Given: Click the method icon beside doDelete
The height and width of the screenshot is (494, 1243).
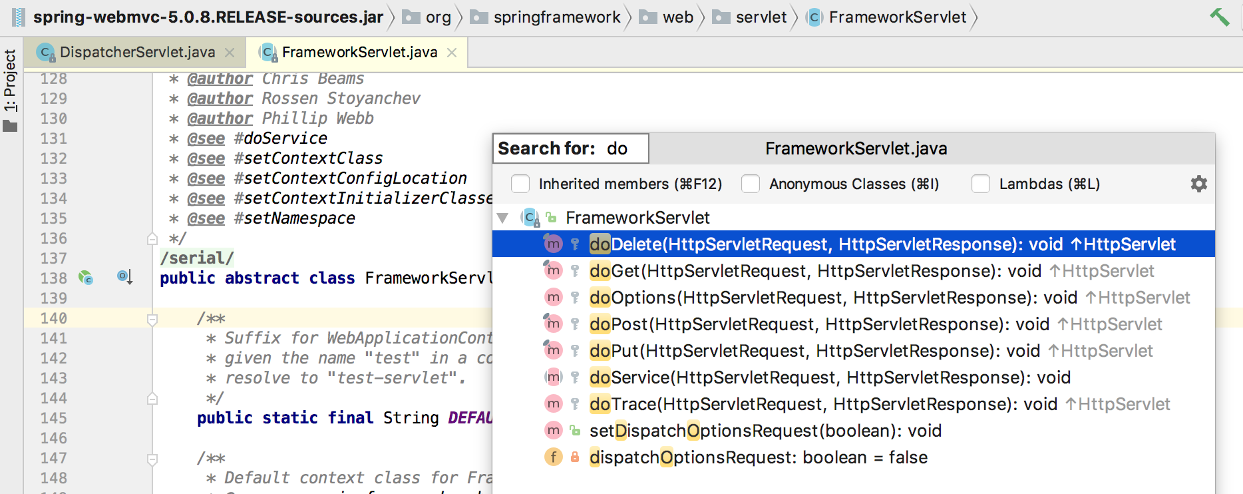Looking at the screenshot, I should pyautogui.click(x=553, y=244).
